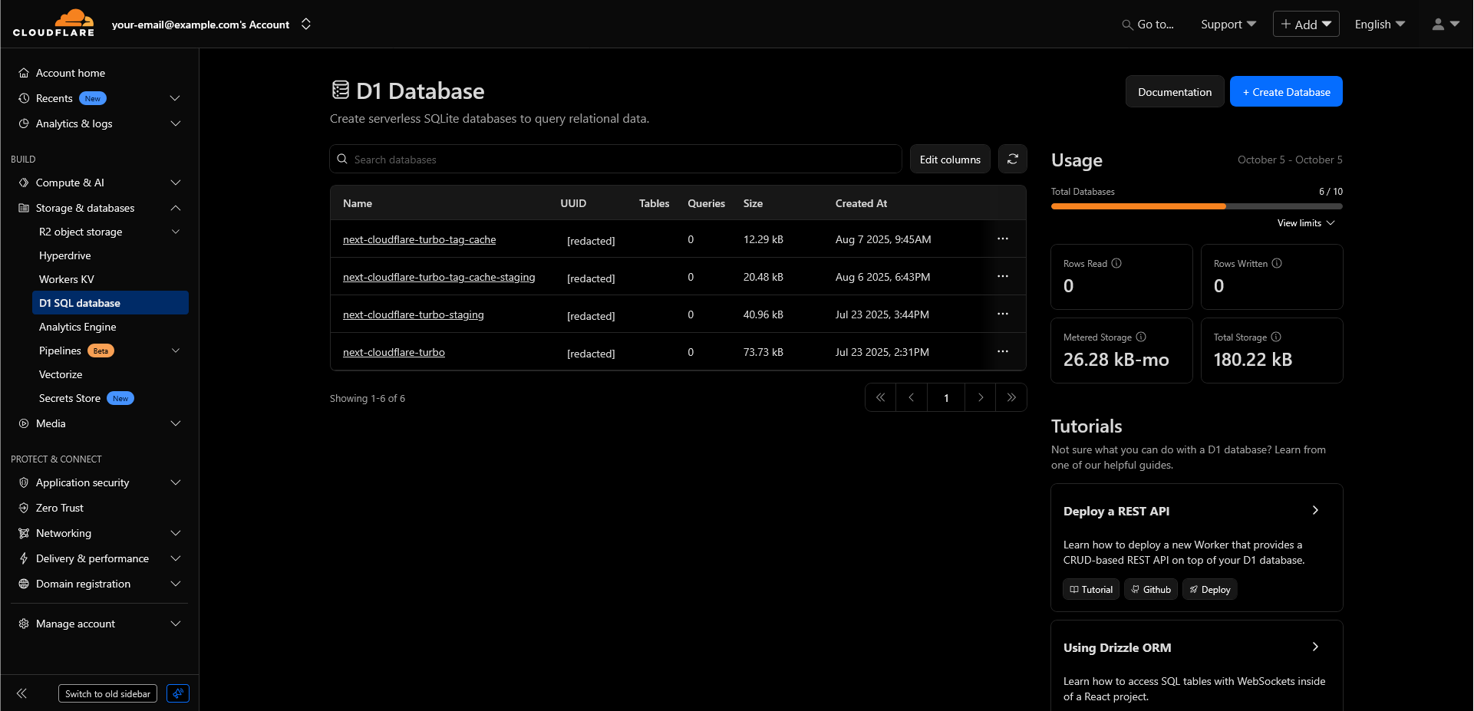
Task: Expand Manage account menu
Action: [x=175, y=624]
